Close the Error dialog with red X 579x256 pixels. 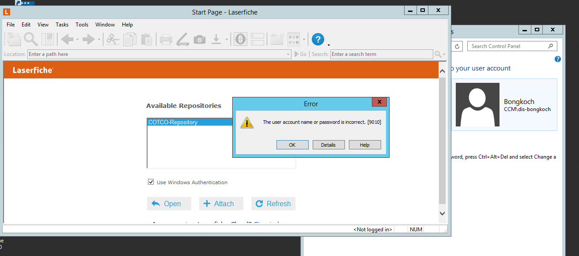click(379, 102)
